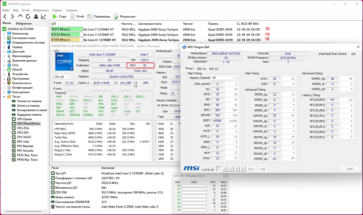Select the Чтение из памяти test

(x=29, y=101)
